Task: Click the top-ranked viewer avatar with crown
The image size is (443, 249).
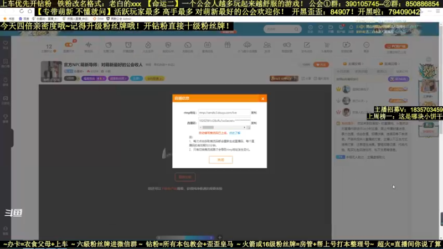Action: point(346,89)
